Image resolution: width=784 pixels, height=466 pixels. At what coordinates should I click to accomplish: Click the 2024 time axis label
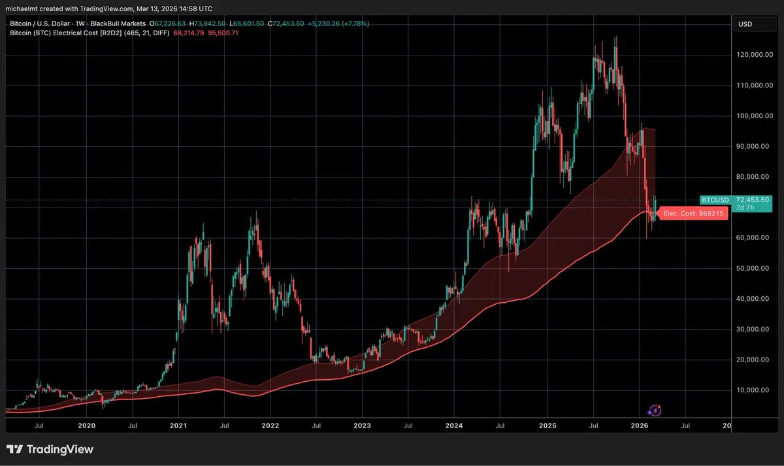point(454,425)
